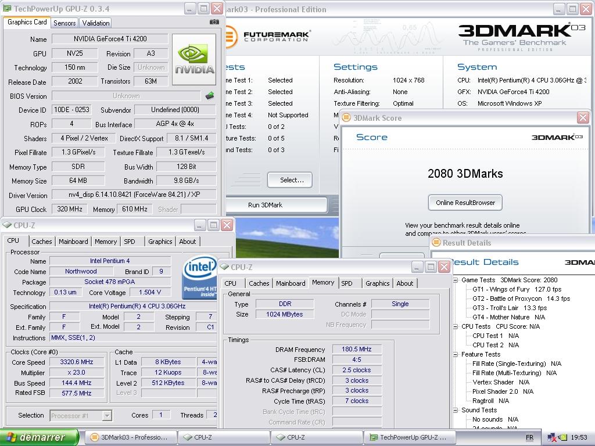This screenshot has height=446, width=595.
Task: Click the Result Details window title icon
Action: coord(436,242)
